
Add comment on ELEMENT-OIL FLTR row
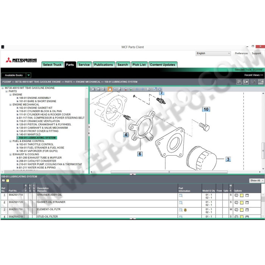[236, 210]
